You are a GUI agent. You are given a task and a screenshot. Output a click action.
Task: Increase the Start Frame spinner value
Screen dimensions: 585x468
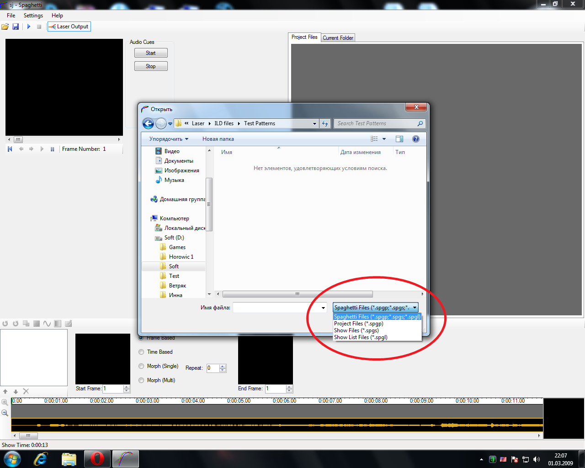click(127, 387)
